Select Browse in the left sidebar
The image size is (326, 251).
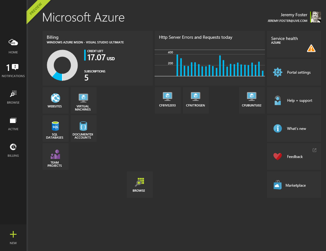[13, 97]
